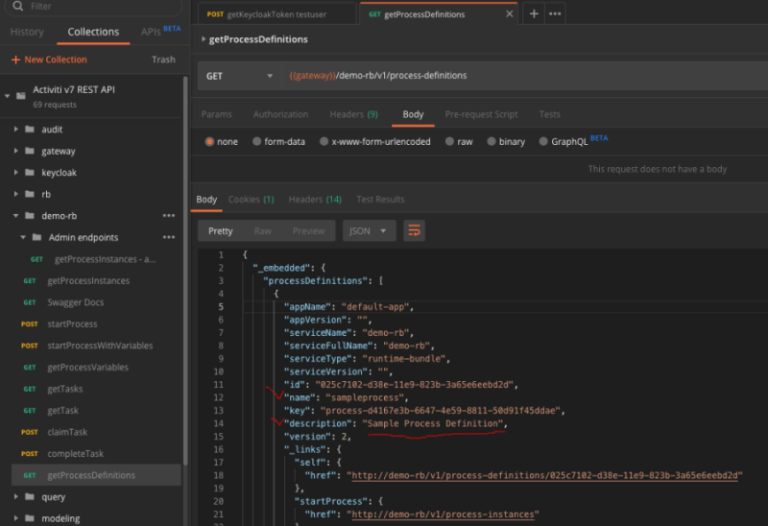
Task: Open the tab options three-dots menu
Action: click(x=554, y=14)
